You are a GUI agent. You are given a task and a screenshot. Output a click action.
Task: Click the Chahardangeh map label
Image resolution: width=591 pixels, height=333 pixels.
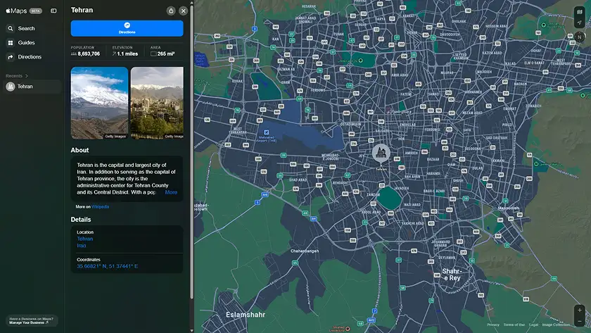point(305,251)
